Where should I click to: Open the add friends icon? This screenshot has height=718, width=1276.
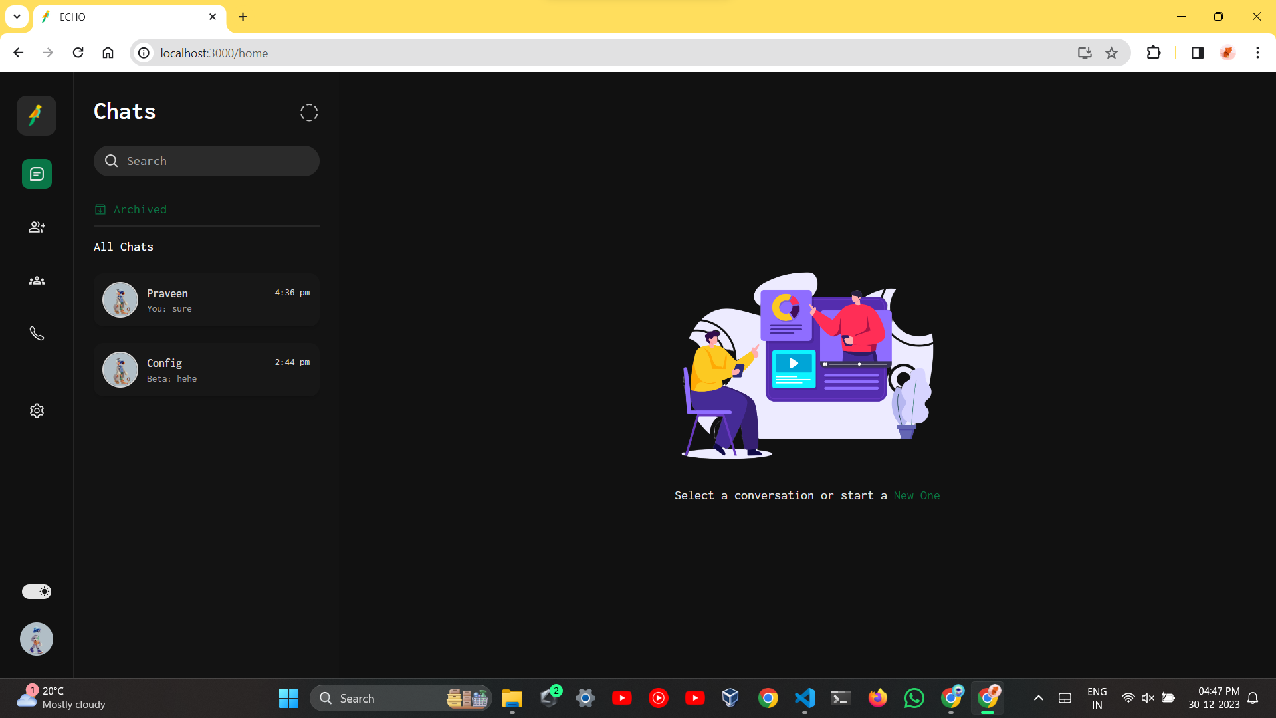37,227
